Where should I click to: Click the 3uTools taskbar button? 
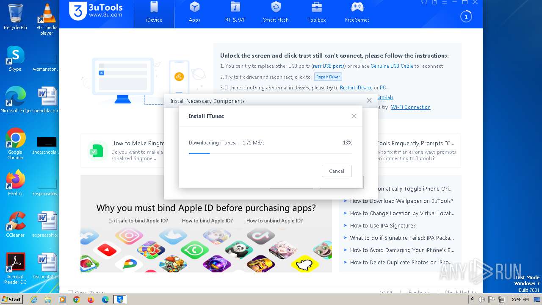(120, 299)
